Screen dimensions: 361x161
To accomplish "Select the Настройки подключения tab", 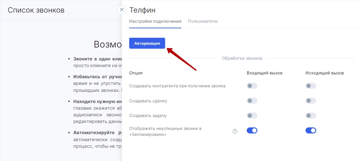I will [x=155, y=21].
